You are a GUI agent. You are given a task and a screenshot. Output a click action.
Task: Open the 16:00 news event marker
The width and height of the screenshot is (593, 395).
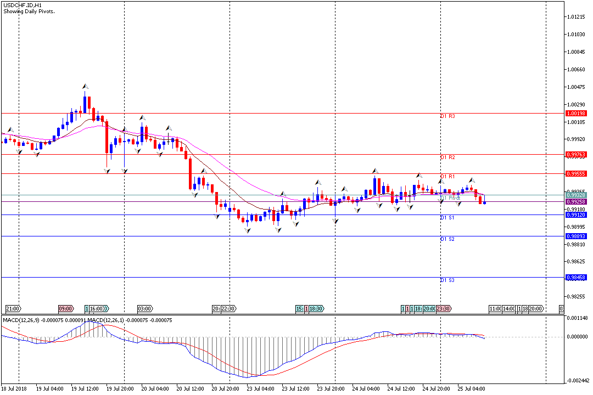tap(97, 309)
